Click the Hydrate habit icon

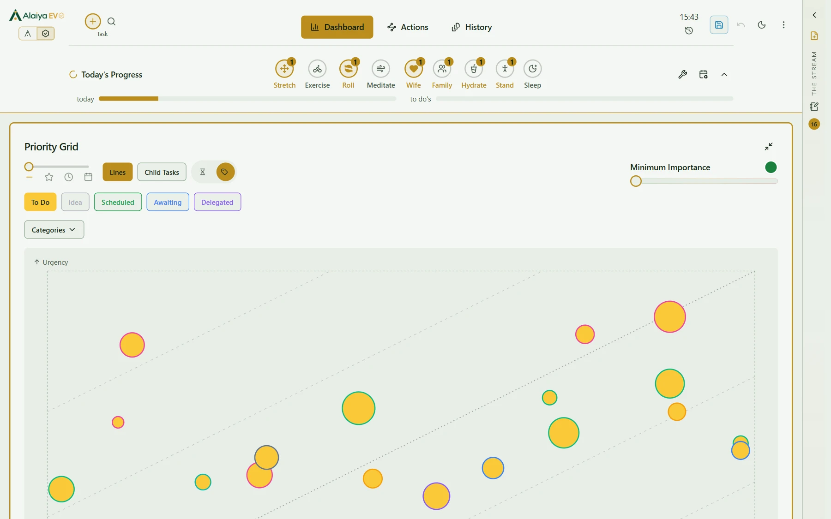click(x=474, y=69)
